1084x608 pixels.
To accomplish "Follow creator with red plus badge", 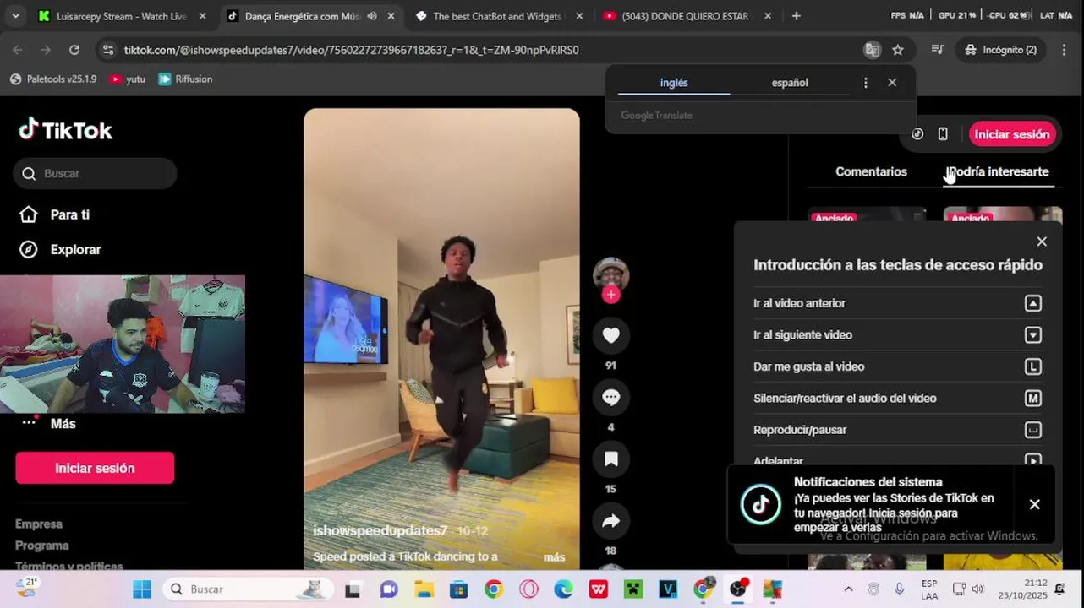I will (611, 295).
